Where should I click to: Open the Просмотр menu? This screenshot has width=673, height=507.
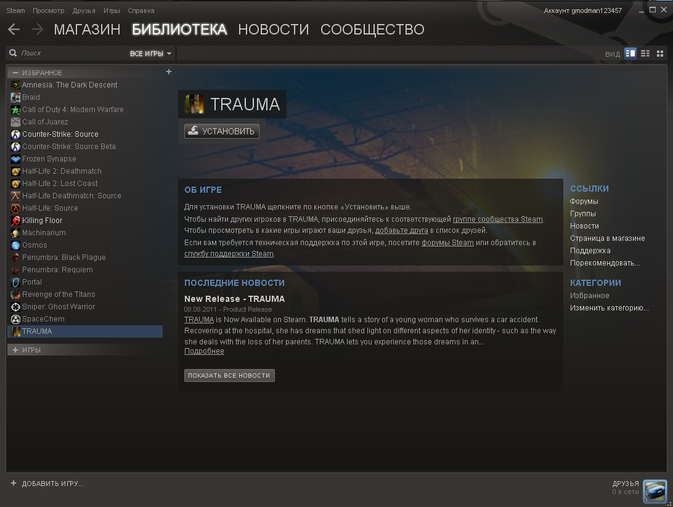pos(49,10)
